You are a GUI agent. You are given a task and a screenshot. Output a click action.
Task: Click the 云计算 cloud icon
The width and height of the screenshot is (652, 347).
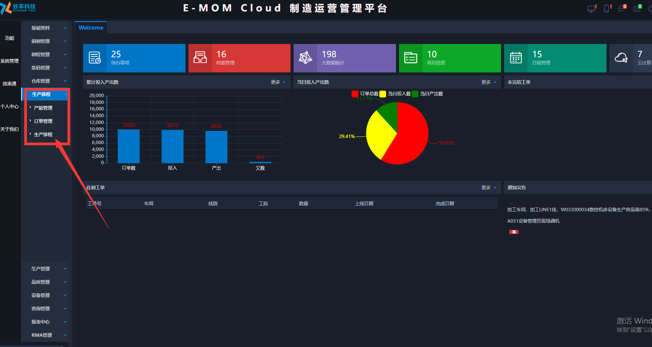(621, 58)
